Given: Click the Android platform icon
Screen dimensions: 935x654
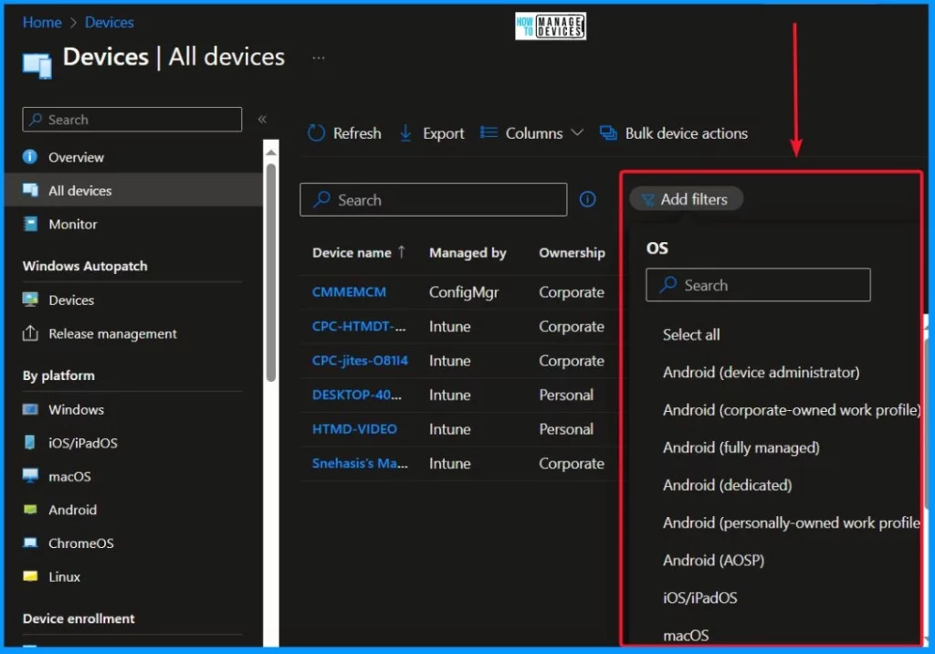Looking at the screenshot, I should (30, 510).
